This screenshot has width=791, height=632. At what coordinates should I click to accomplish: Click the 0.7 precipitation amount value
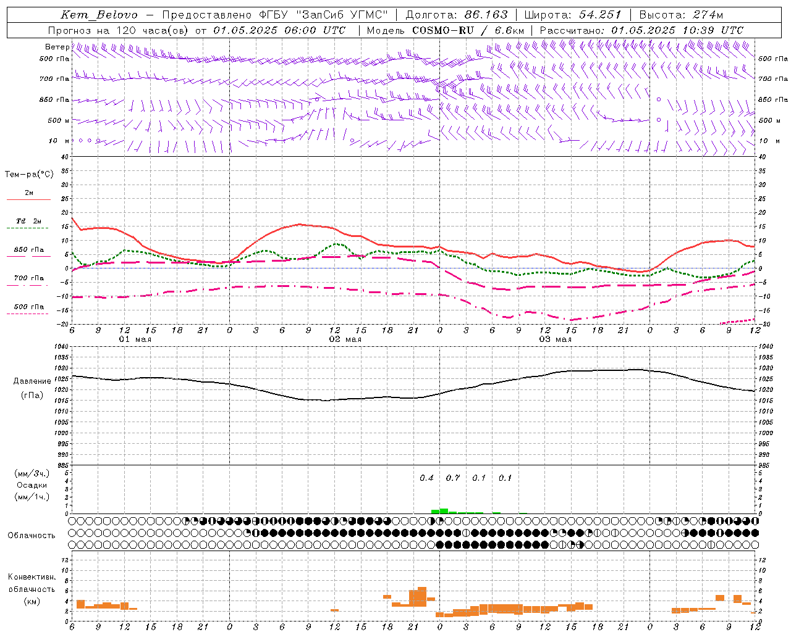[453, 478]
